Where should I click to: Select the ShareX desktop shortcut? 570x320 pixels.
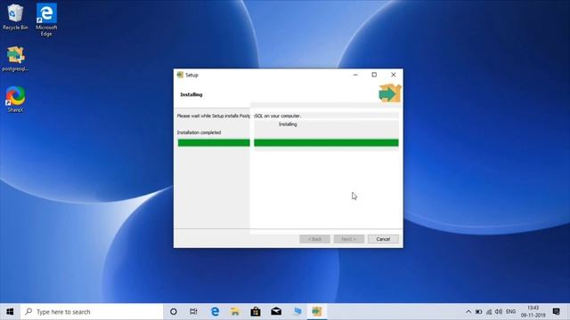(x=15, y=99)
